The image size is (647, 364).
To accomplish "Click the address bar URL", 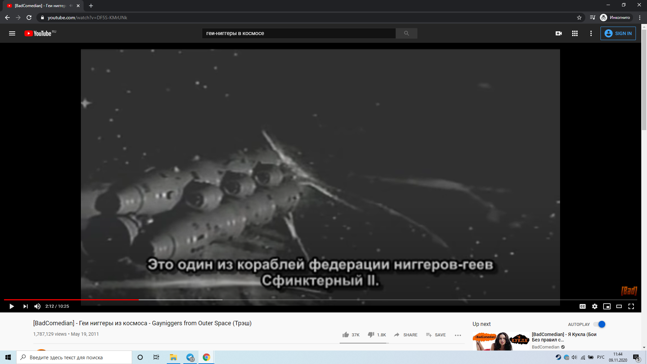I will click(x=87, y=18).
